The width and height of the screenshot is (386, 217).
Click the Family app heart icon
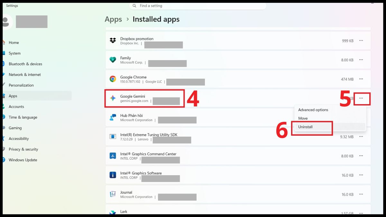[x=113, y=60]
